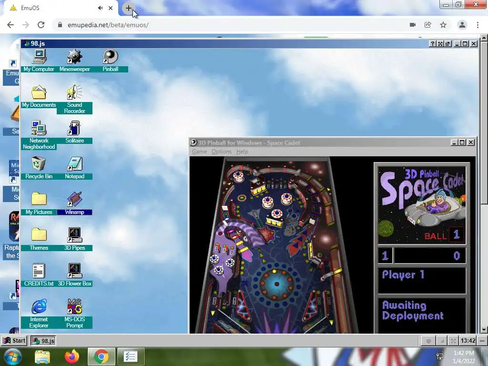Share this page via the share icon
Image resolution: width=488 pixels, height=366 pixels.
point(428,25)
